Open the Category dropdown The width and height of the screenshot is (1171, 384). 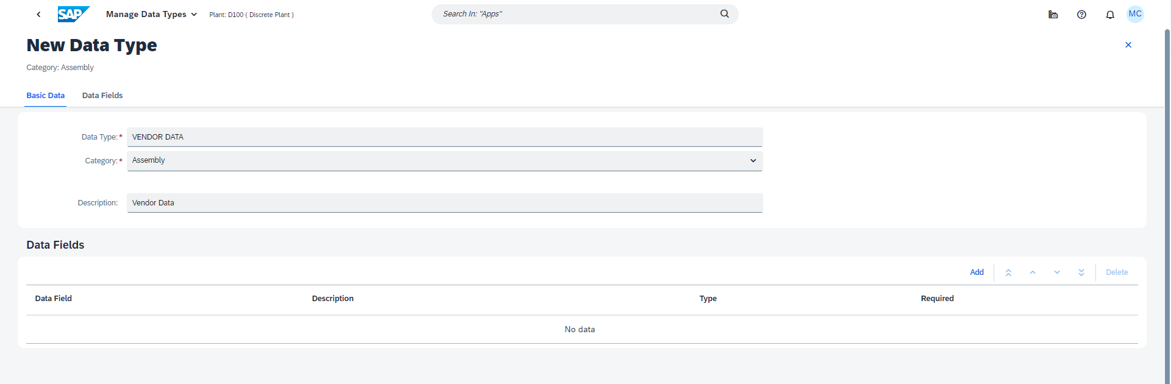tap(753, 161)
